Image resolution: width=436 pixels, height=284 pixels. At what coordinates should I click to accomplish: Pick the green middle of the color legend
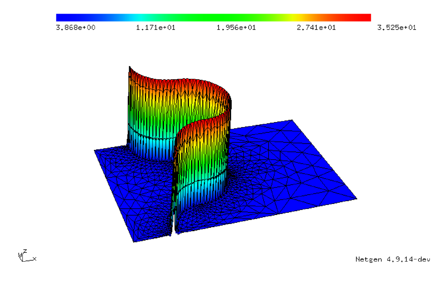coord(214,18)
